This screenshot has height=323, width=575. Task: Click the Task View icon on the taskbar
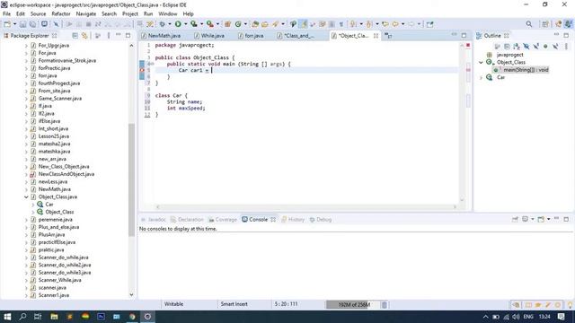click(38, 317)
